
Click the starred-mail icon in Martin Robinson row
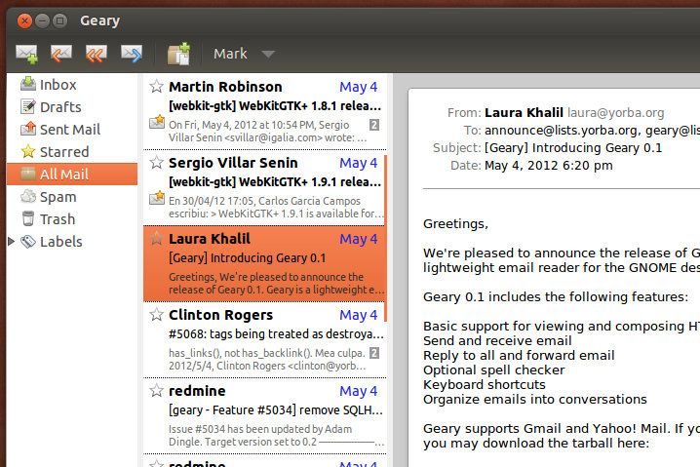tap(157, 122)
